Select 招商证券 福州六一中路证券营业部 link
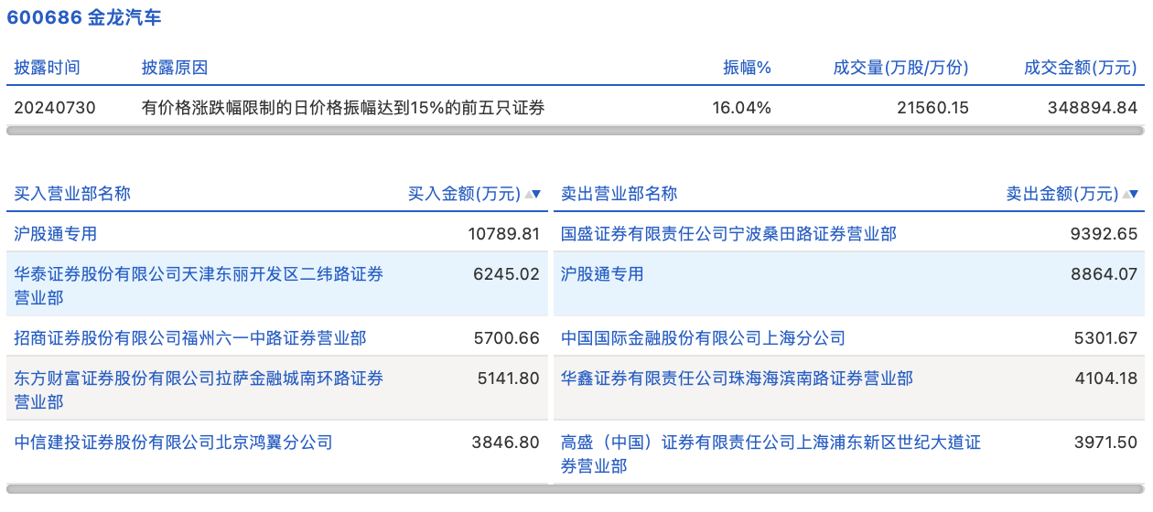This screenshot has width=1153, height=512. (x=190, y=338)
